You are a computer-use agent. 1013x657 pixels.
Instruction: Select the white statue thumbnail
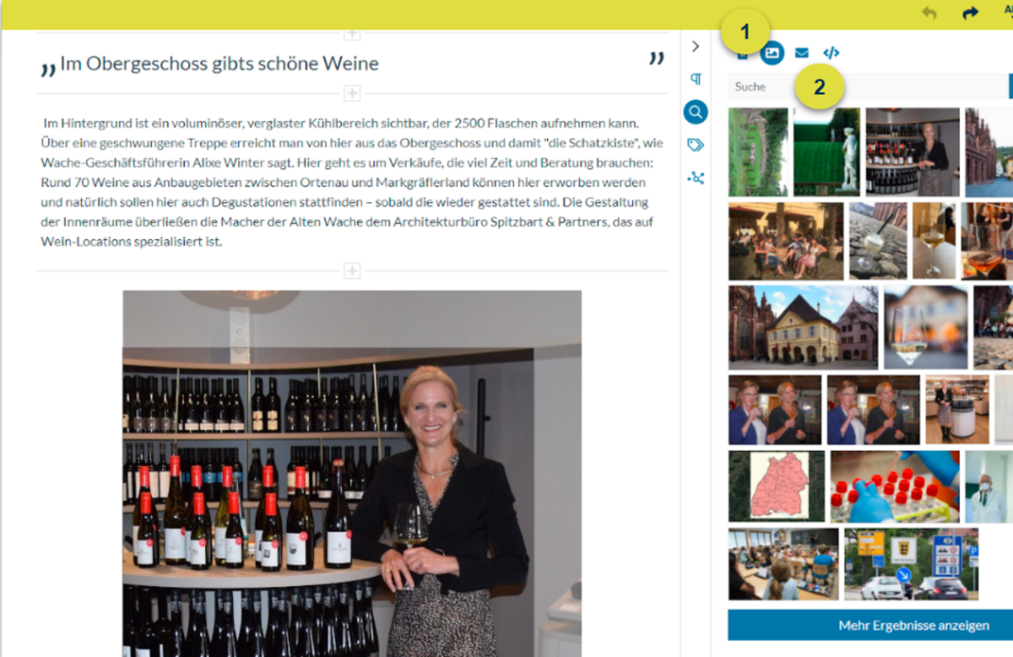tap(826, 152)
